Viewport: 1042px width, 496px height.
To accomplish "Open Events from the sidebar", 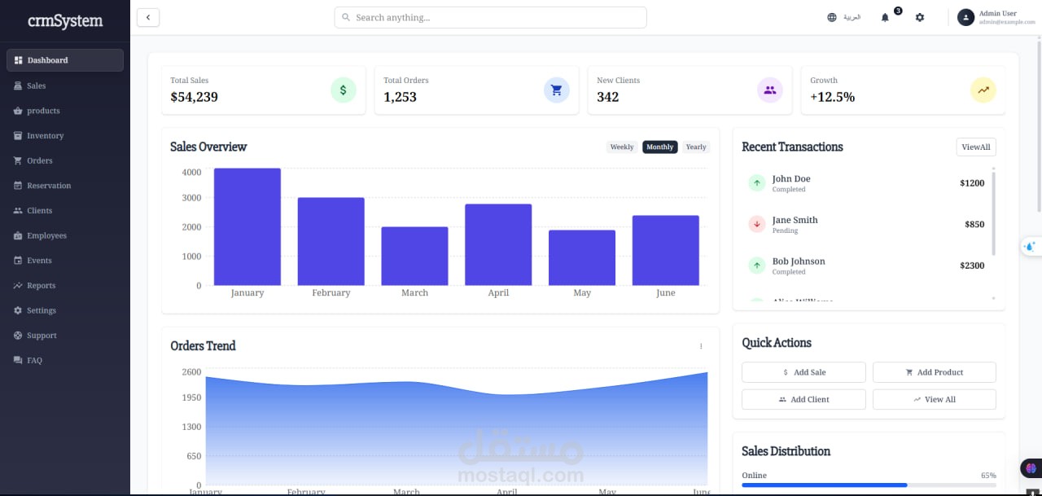I will click(65, 261).
